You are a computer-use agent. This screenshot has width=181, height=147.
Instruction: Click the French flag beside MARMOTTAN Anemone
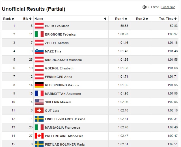(39, 94)
